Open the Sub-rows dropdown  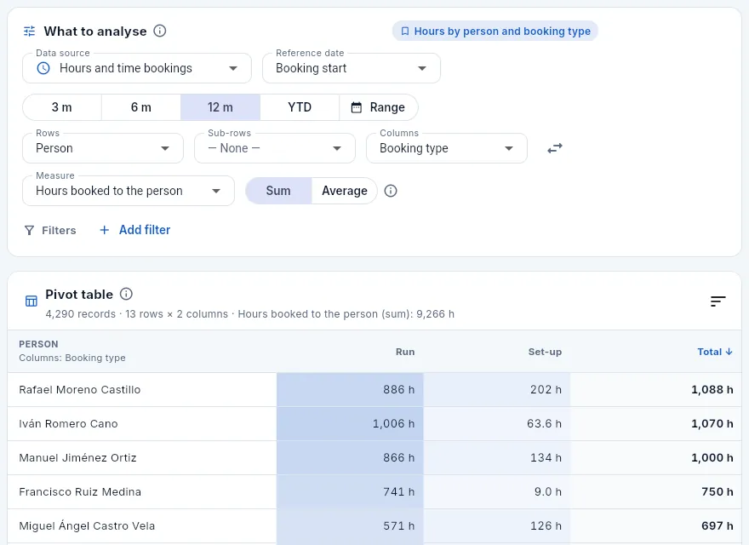tap(275, 148)
